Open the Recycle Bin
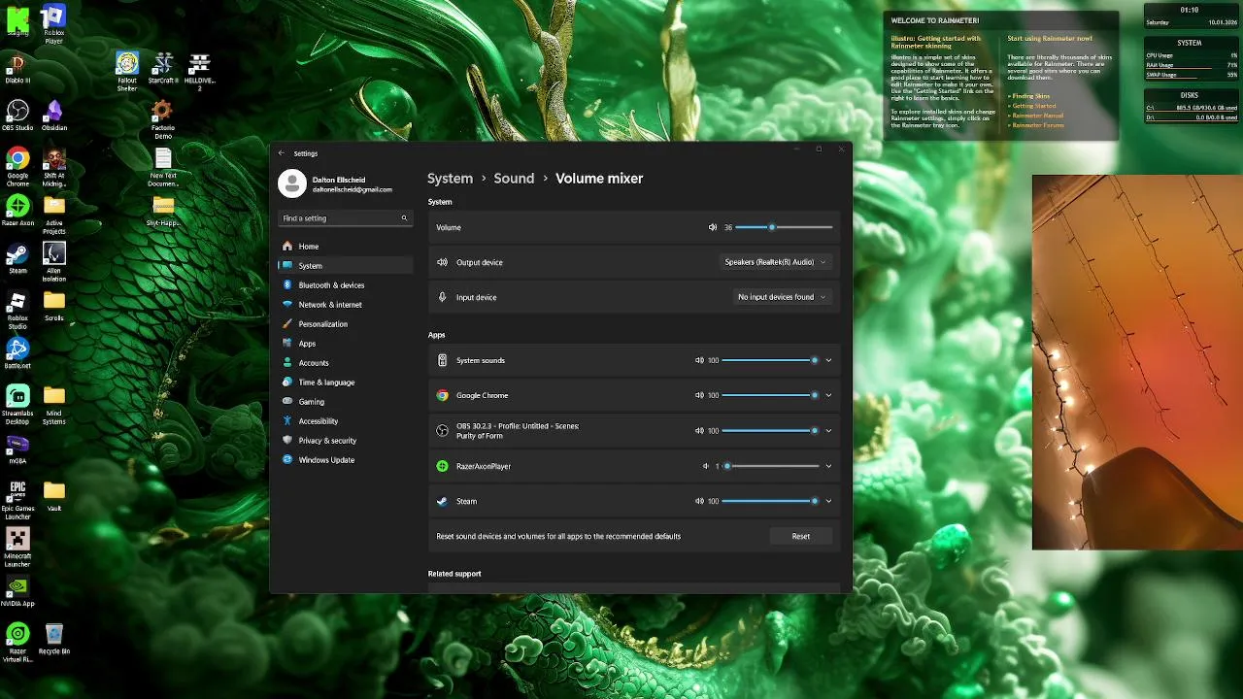The height and width of the screenshot is (699, 1243). pos(54,639)
